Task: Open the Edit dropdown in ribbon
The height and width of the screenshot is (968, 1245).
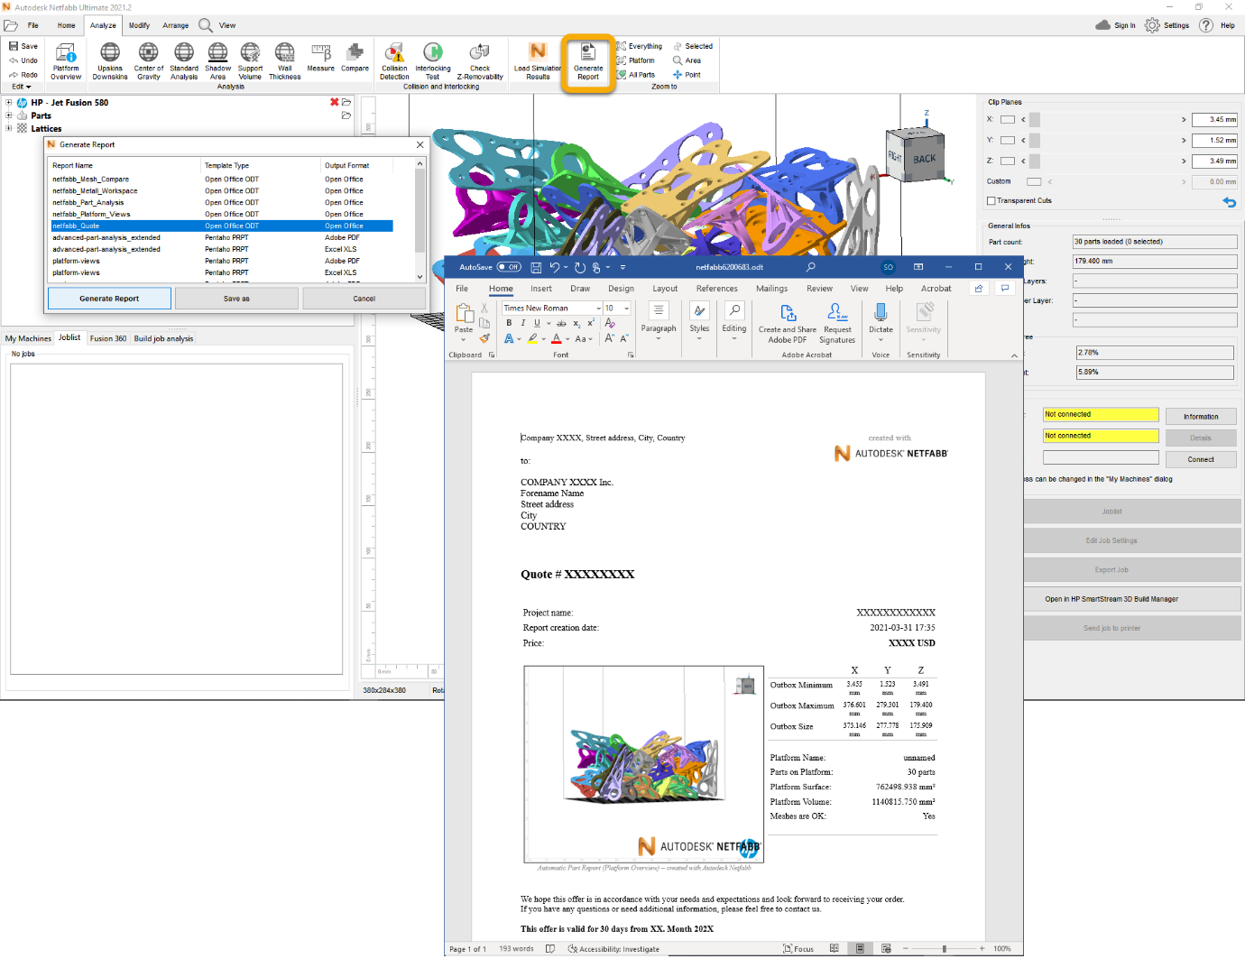Action: pos(21,87)
